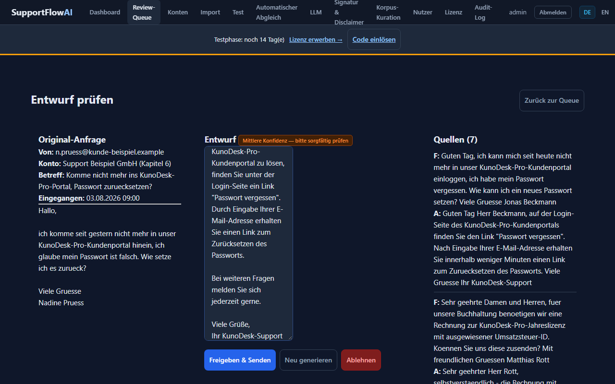The width and height of the screenshot is (615, 384).
Task: Switch language to DE
Action: [x=587, y=12]
